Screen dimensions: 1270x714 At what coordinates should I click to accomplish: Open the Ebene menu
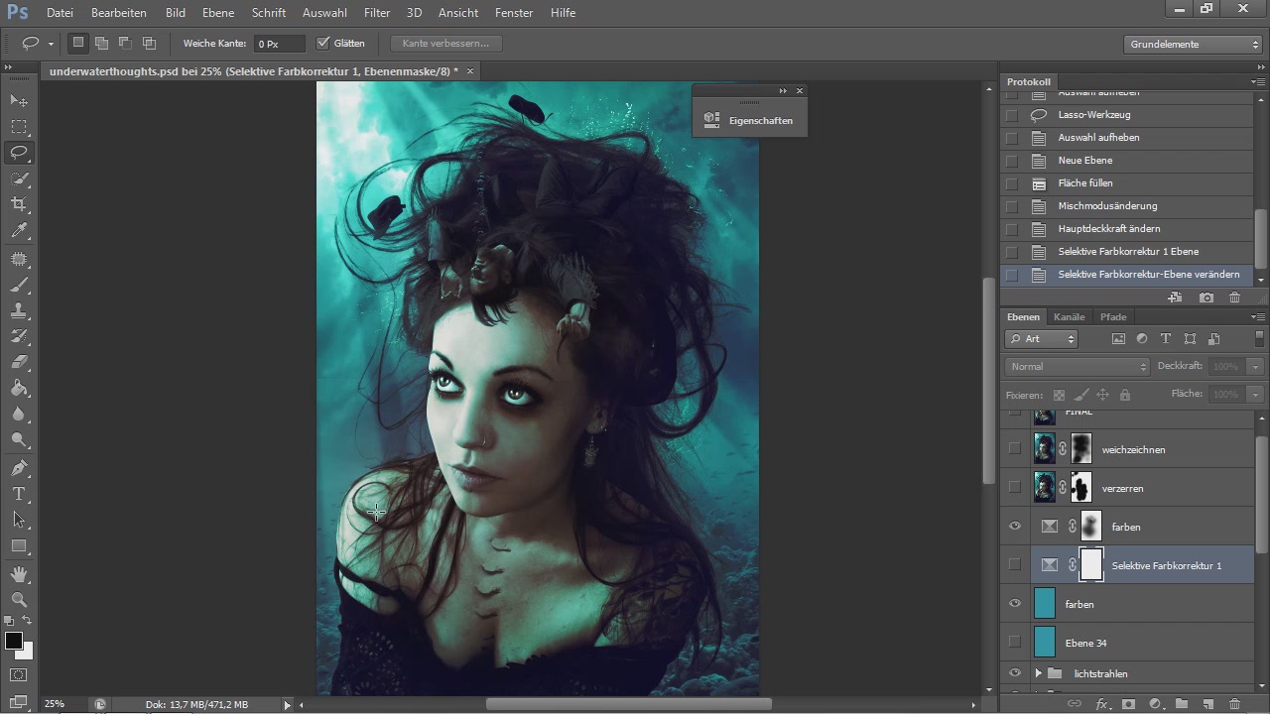(x=218, y=13)
